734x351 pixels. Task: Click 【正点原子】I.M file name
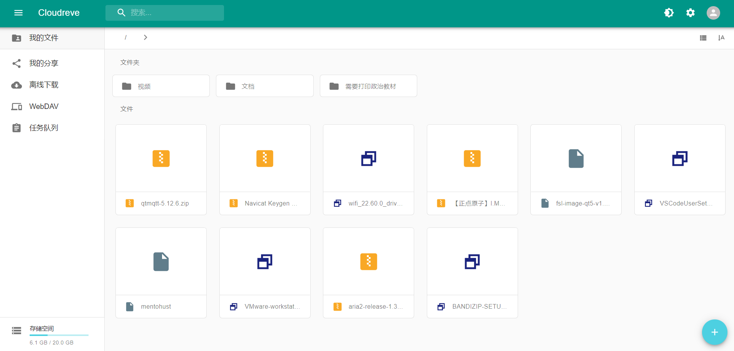pyautogui.click(x=479, y=203)
